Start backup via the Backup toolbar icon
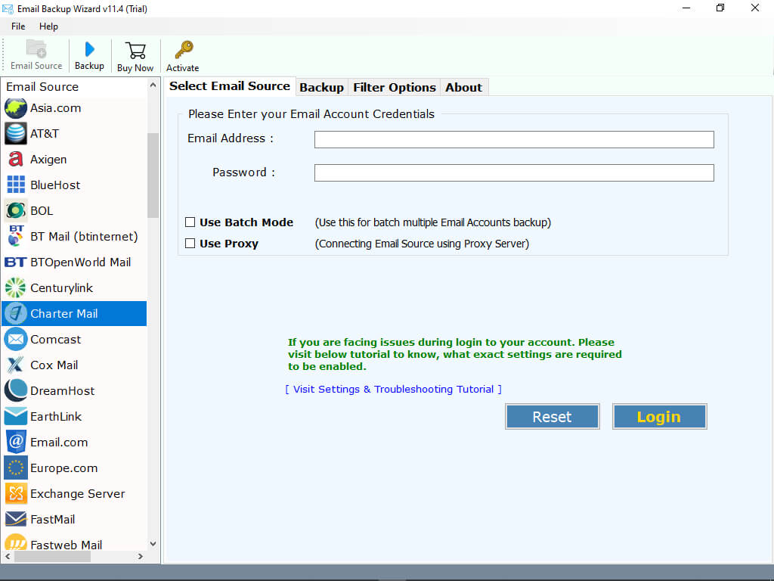Viewport: 774px width, 581px height. 89,49
